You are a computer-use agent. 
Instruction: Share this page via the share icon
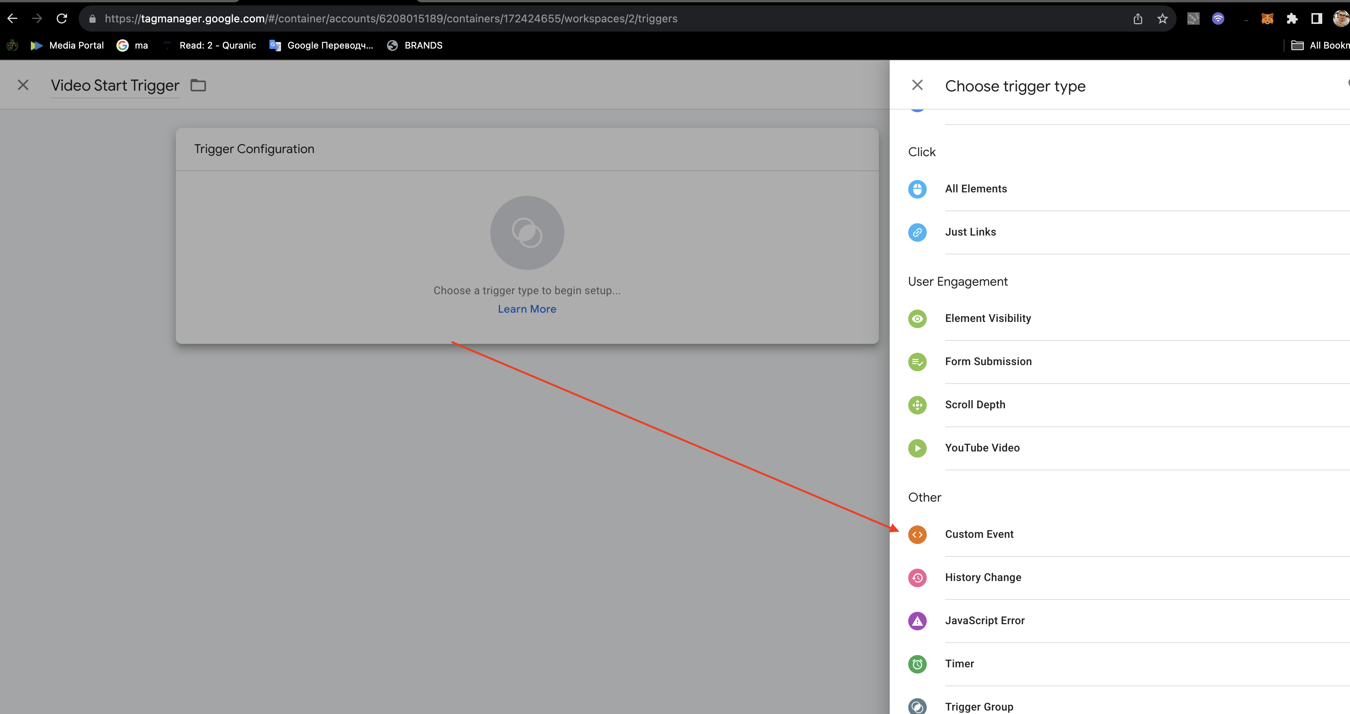[x=1138, y=19]
